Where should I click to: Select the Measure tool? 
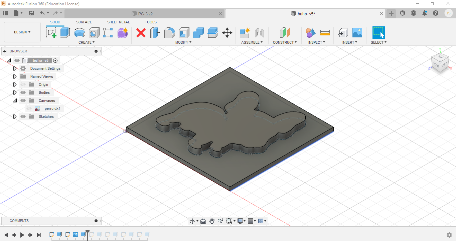325,33
